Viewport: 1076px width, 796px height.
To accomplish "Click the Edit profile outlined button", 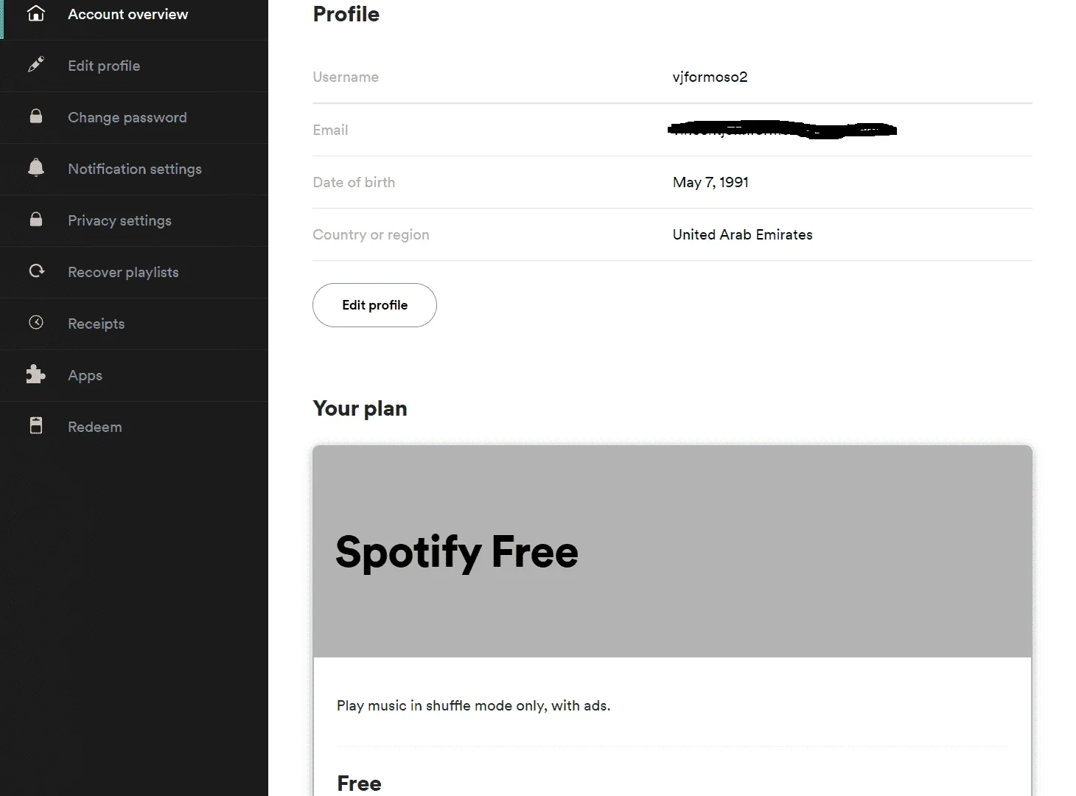I will pos(374,305).
